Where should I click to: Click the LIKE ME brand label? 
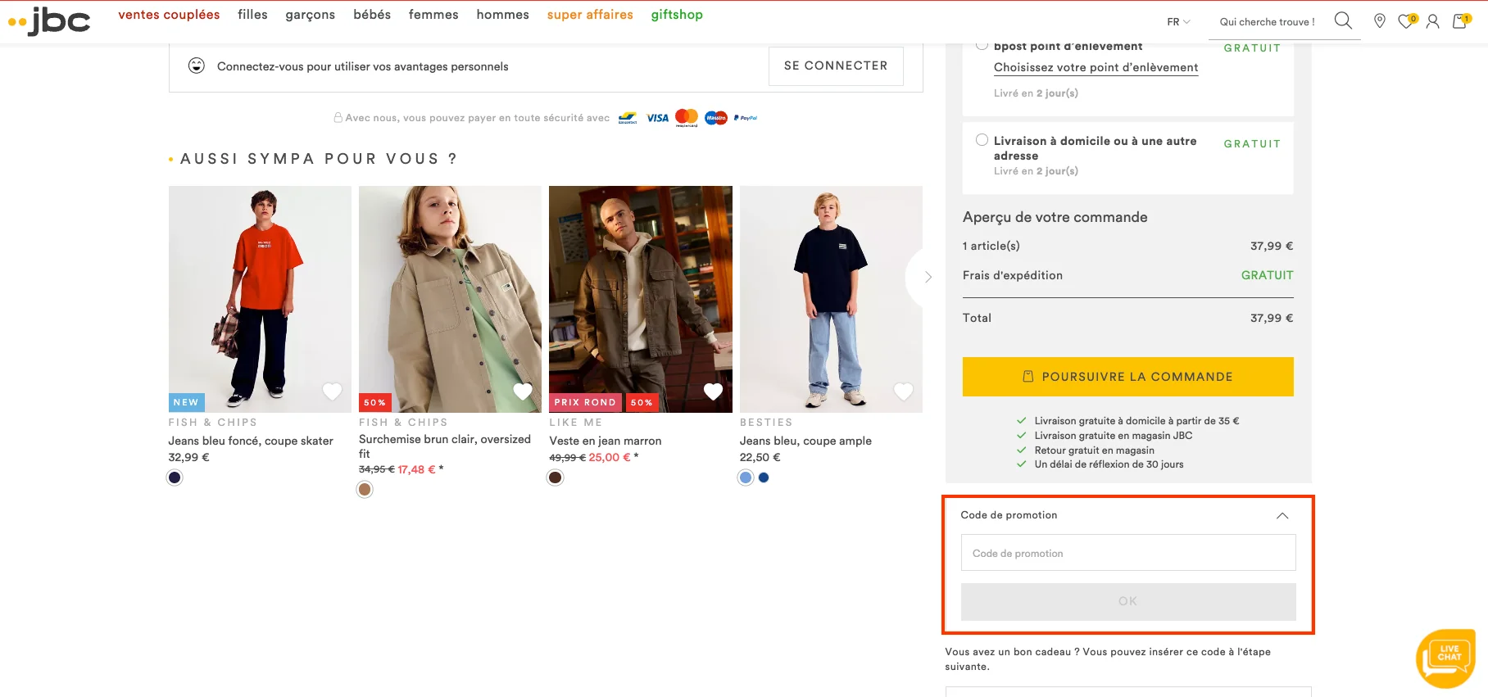576,423
